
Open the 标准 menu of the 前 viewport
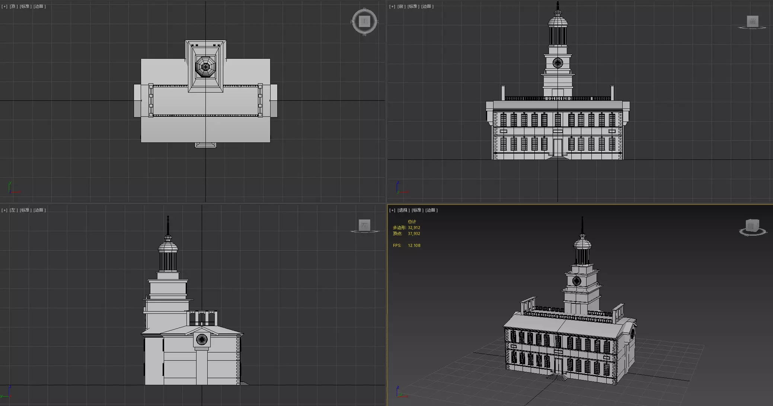point(413,6)
